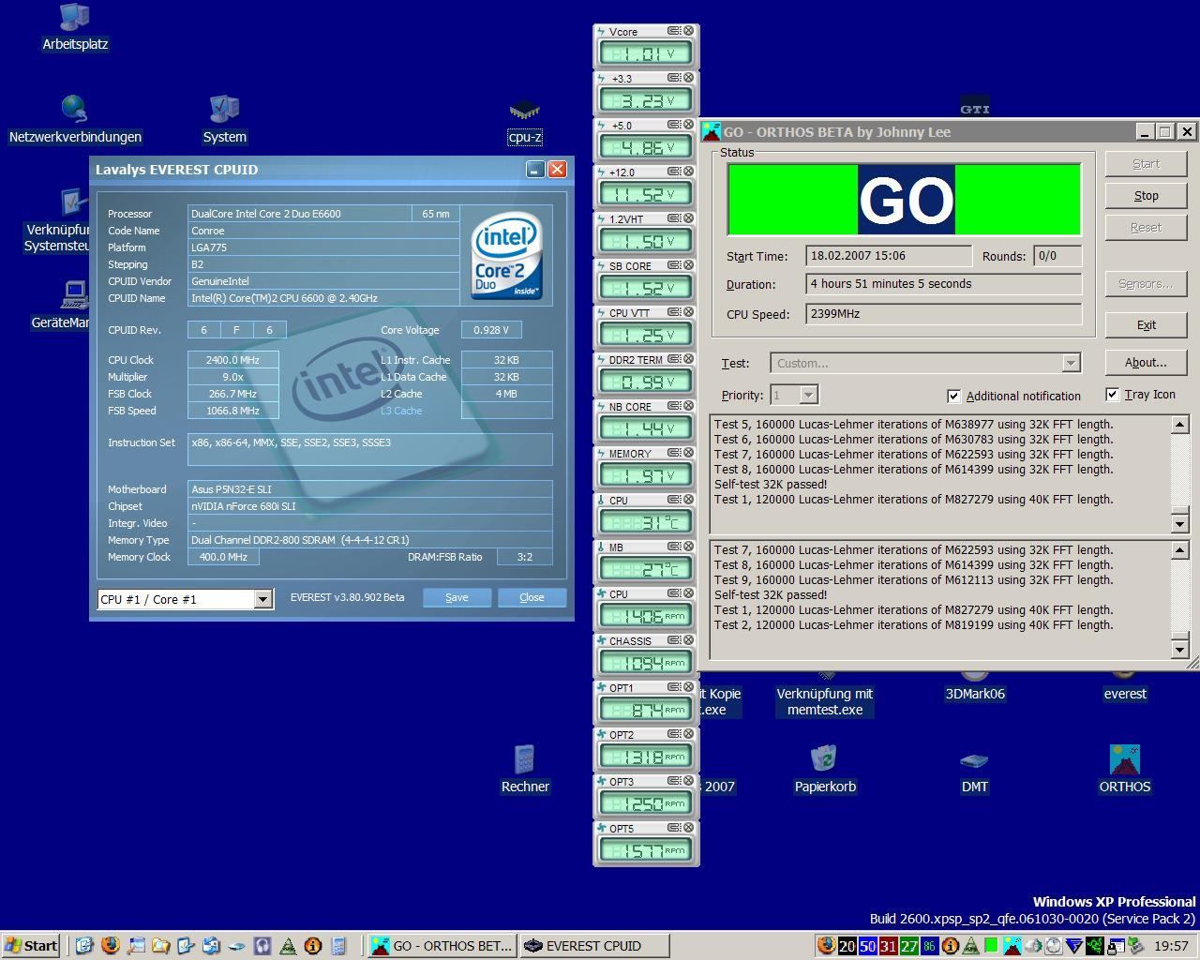
Task: Open the 3DMark06 desktop shortcut
Action: coord(975,687)
